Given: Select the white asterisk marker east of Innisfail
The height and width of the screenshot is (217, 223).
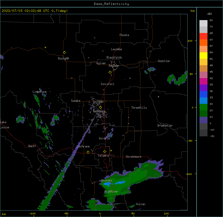Looking at the screenshot, I should click(130, 78).
